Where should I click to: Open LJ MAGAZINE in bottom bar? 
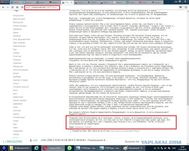pyautogui.click(x=13, y=142)
